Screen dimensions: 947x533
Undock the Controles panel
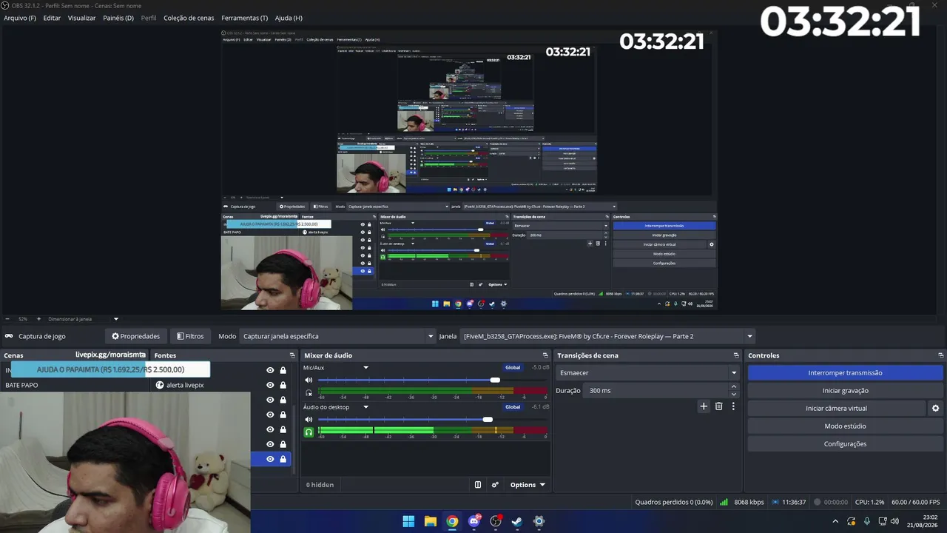click(x=940, y=355)
